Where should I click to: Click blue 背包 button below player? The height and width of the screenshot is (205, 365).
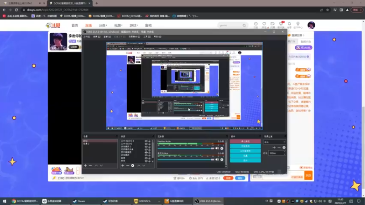pos(240,178)
